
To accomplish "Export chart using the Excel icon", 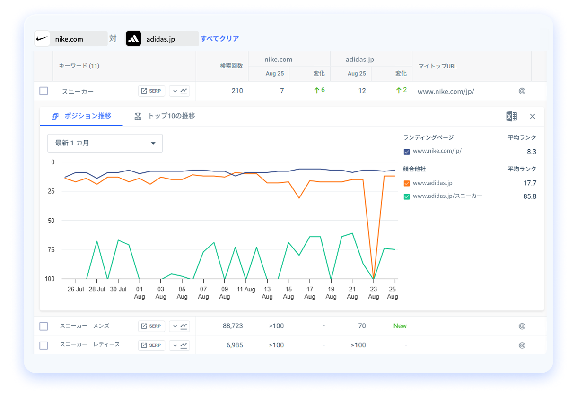I will coord(511,116).
